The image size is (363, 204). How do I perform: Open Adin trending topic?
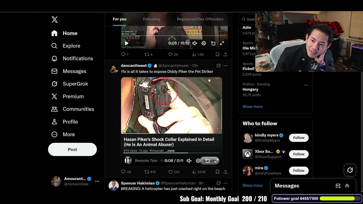247,27
